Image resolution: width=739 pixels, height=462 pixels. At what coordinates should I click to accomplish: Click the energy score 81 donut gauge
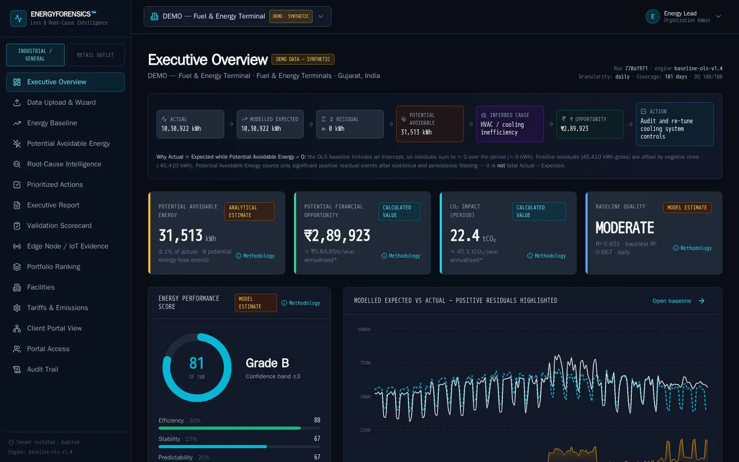[197, 368]
